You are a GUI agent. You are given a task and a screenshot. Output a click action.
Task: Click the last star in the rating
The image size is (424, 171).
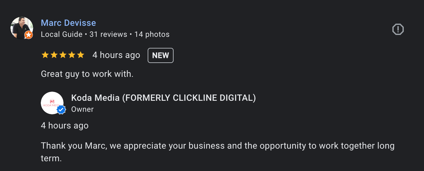click(81, 55)
